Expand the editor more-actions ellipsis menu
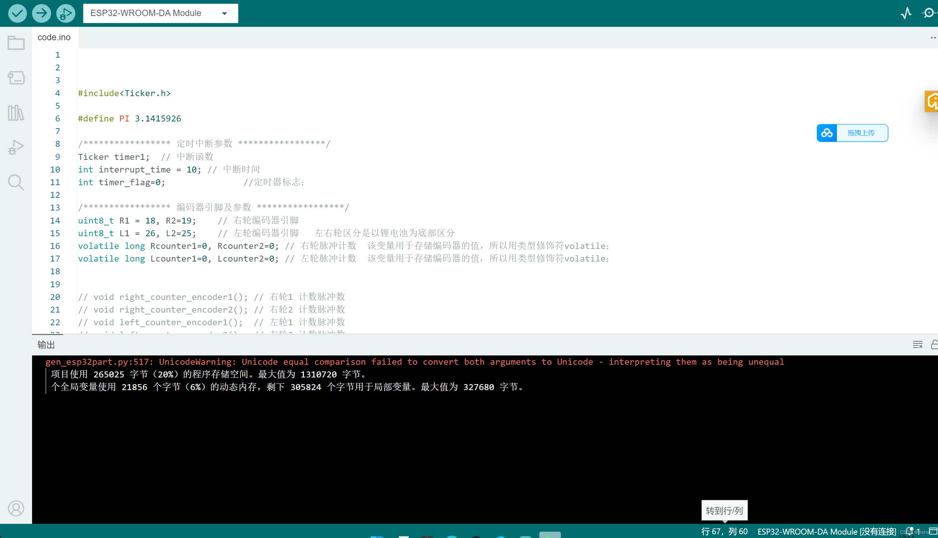This screenshot has width=938, height=538. tap(933, 37)
